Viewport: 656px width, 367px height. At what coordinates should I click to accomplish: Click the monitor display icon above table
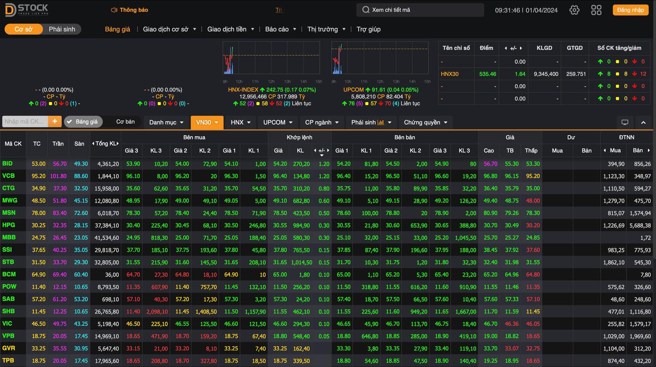tap(625, 122)
